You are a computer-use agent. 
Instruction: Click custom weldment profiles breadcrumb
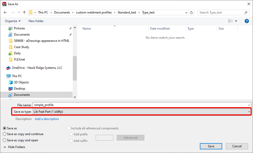[x=94, y=12]
